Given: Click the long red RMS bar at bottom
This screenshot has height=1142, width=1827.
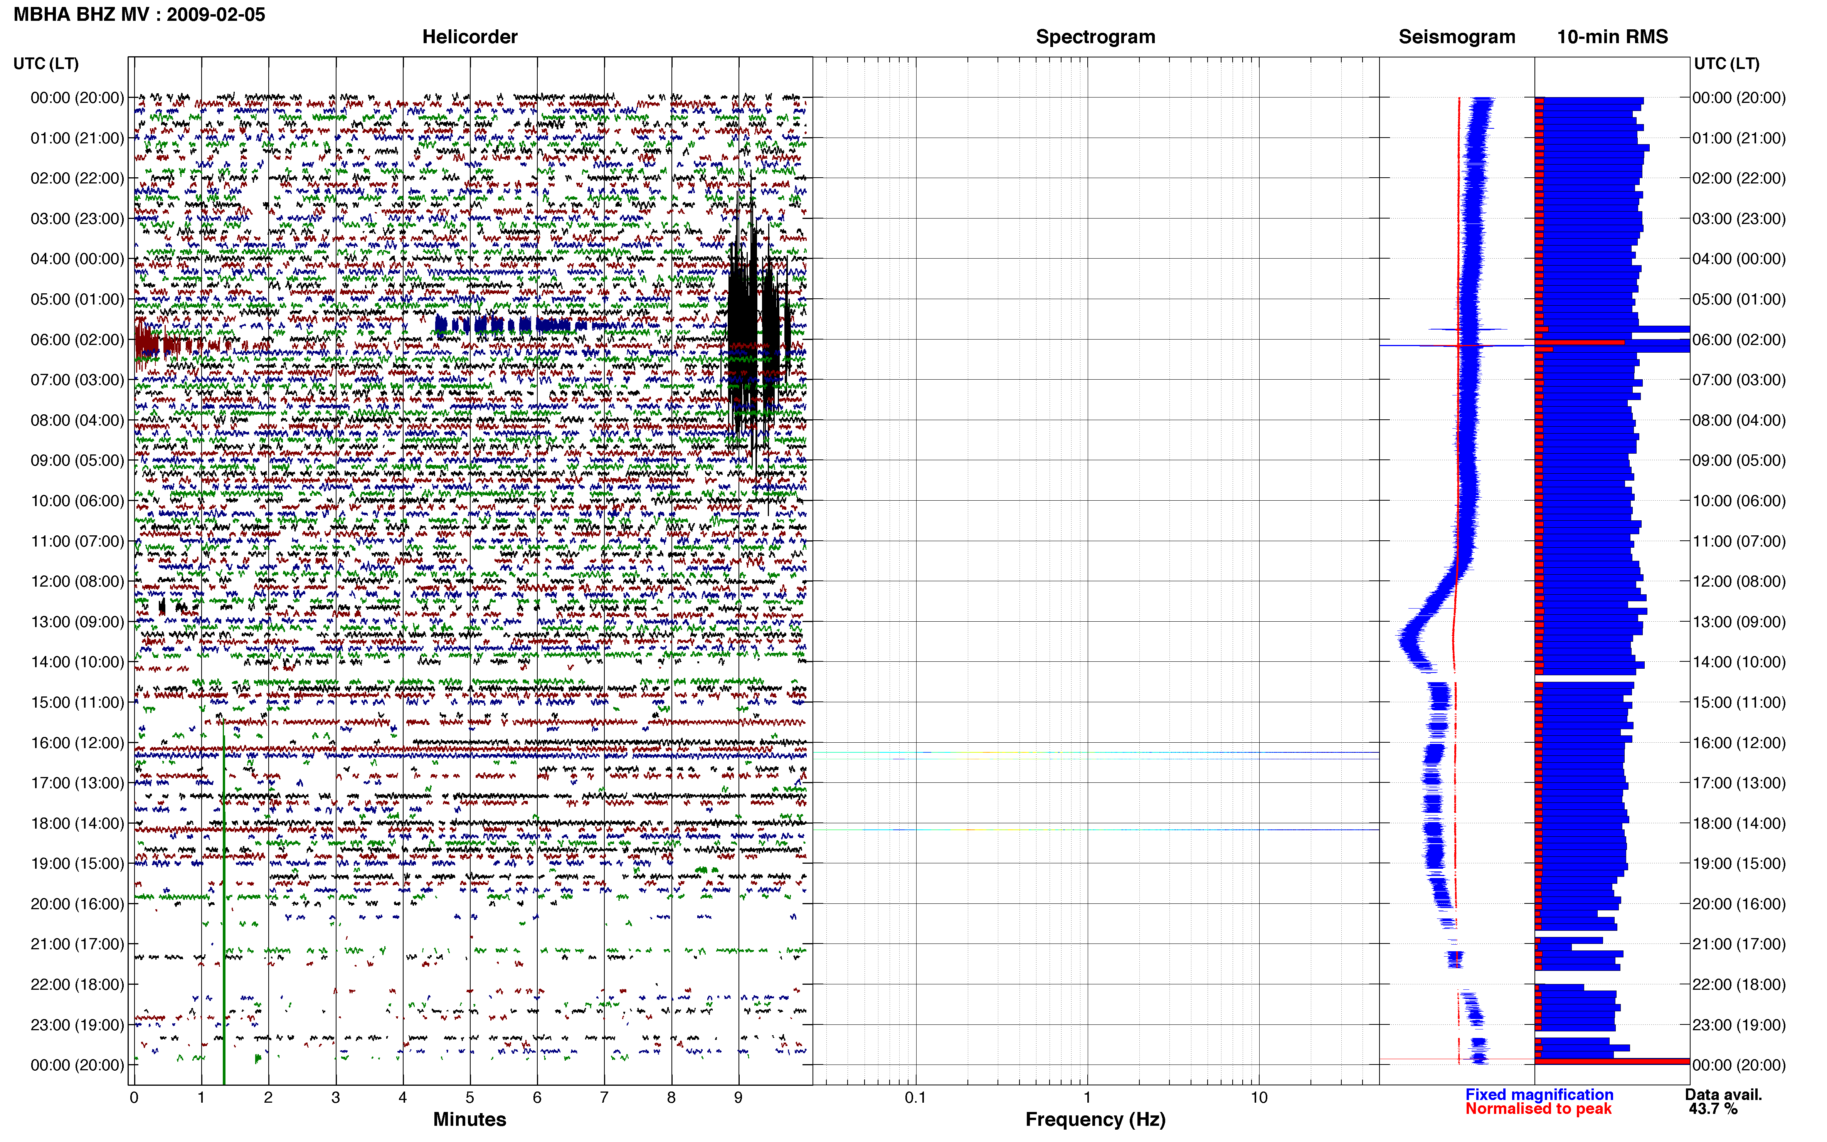Looking at the screenshot, I should click(1613, 1061).
